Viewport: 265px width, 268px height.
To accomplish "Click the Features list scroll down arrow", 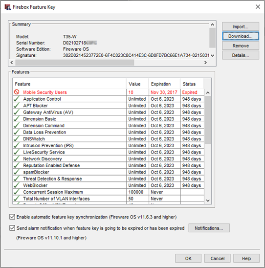I will (208, 201).
